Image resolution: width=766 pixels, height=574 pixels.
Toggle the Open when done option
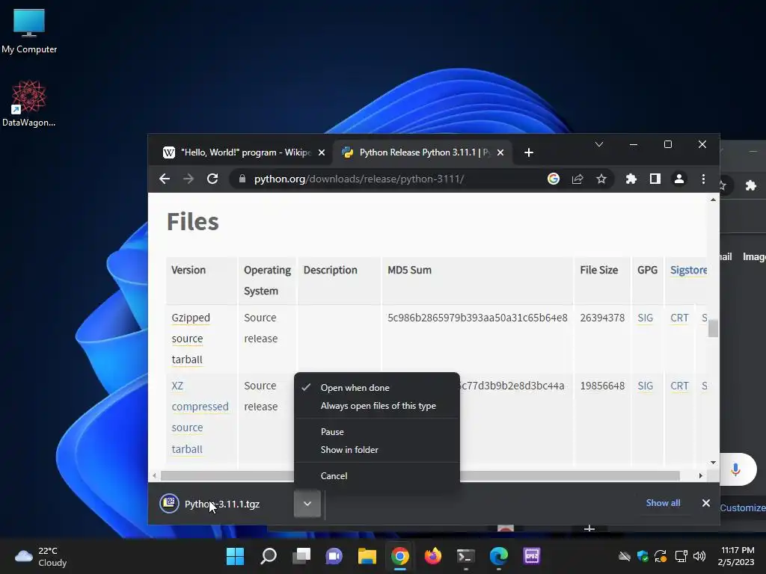[377, 388]
